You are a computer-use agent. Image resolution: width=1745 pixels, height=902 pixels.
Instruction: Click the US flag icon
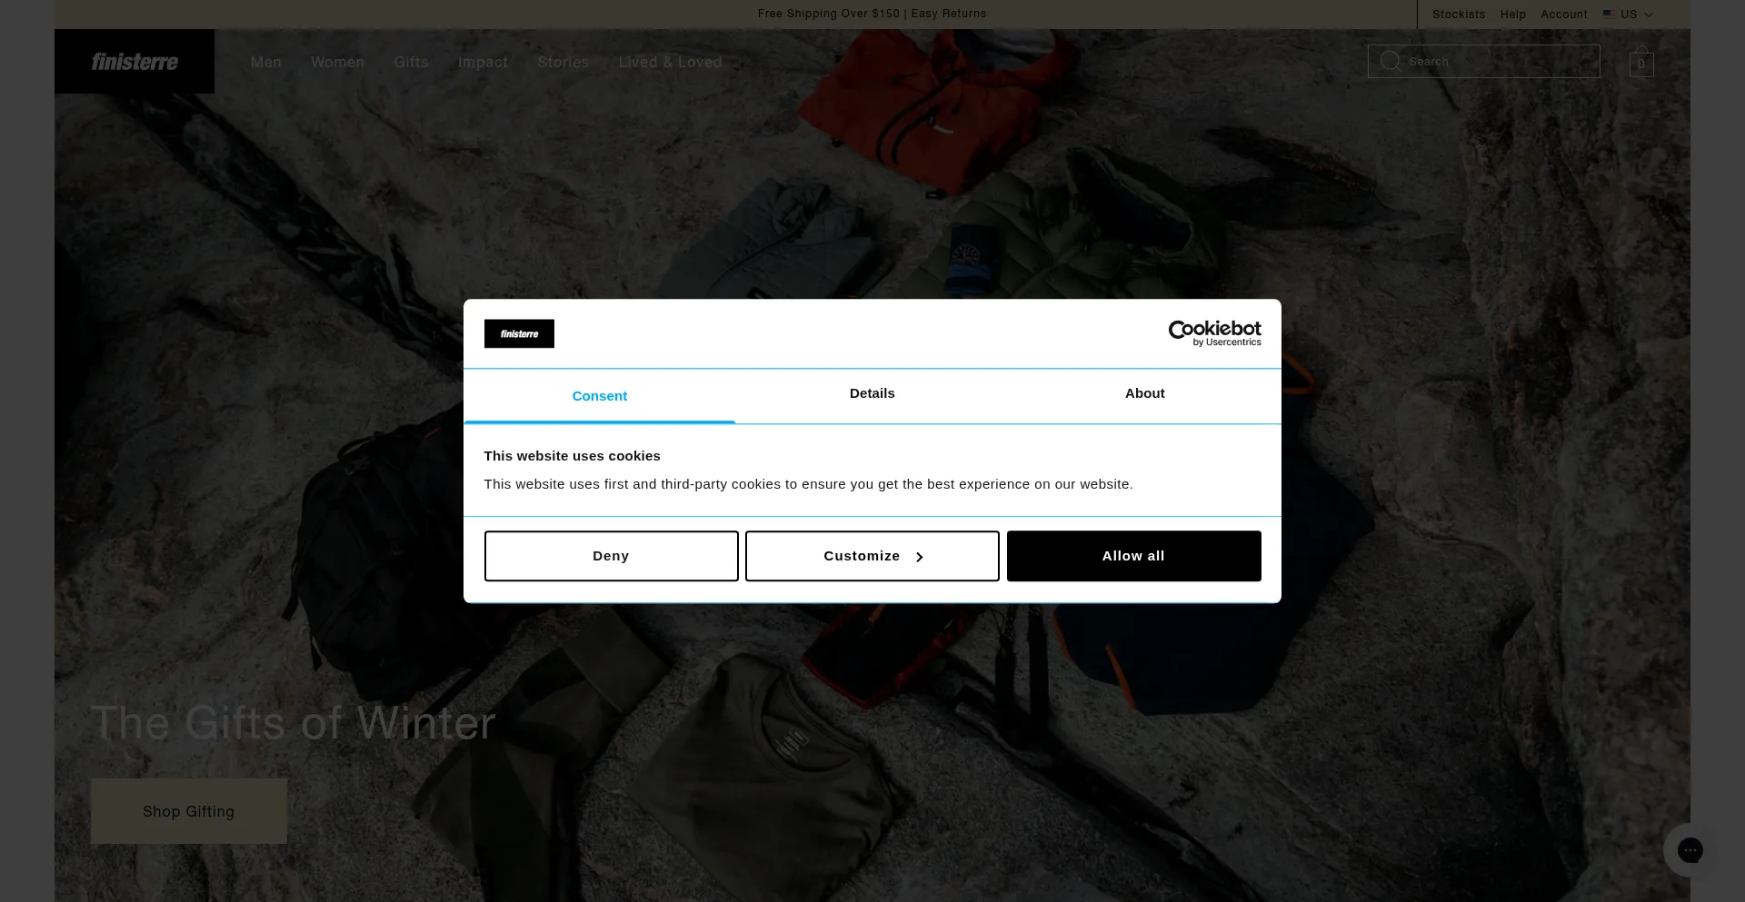click(x=1609, y=15)
